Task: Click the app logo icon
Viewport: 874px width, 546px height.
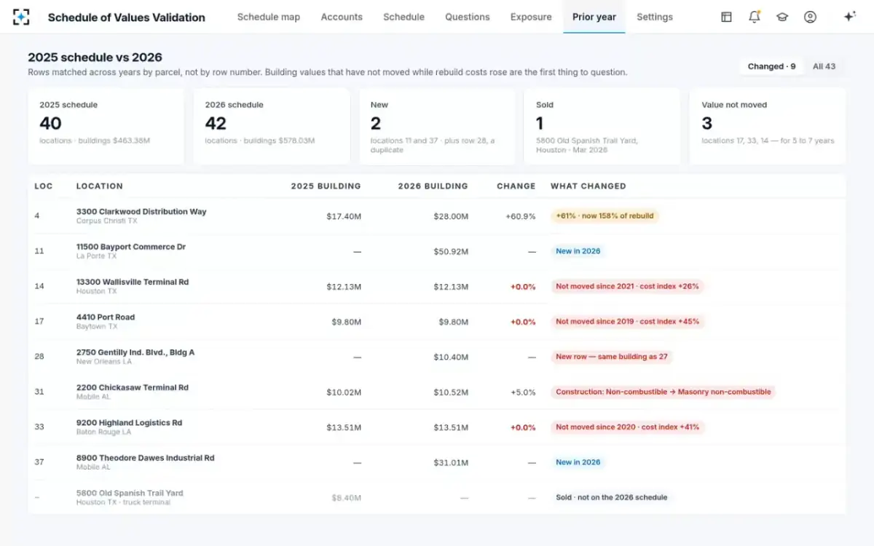Action: (x=21, y=17)
